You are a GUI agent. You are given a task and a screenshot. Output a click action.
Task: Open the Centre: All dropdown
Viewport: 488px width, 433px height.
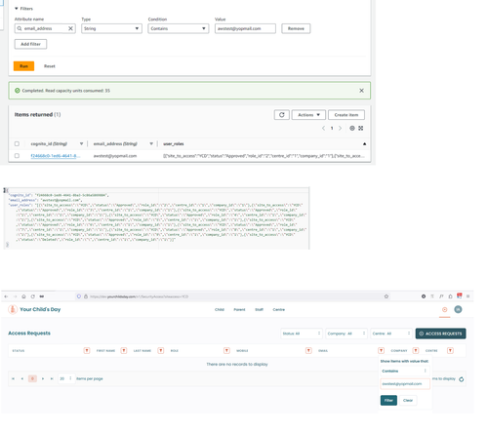(391, 334)
